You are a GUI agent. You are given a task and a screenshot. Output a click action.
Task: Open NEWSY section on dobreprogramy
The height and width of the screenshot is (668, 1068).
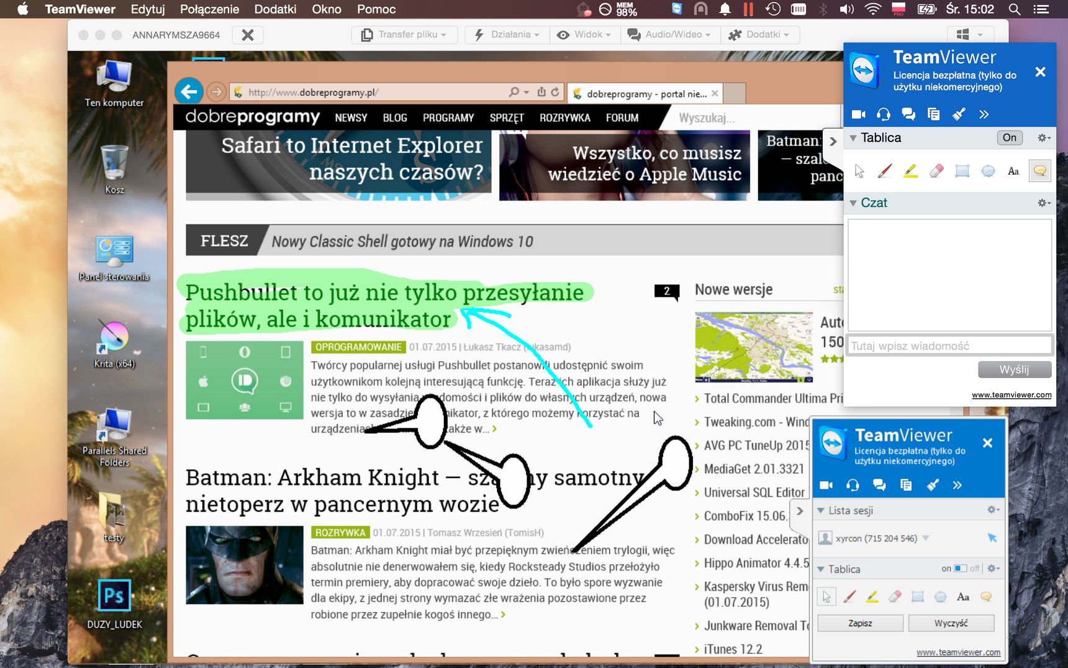click(x=351, y=118)
